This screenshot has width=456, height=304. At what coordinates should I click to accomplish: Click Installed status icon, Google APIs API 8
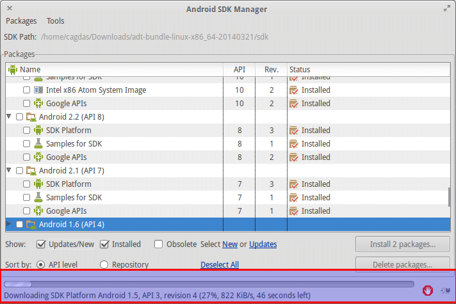point(294,157)
